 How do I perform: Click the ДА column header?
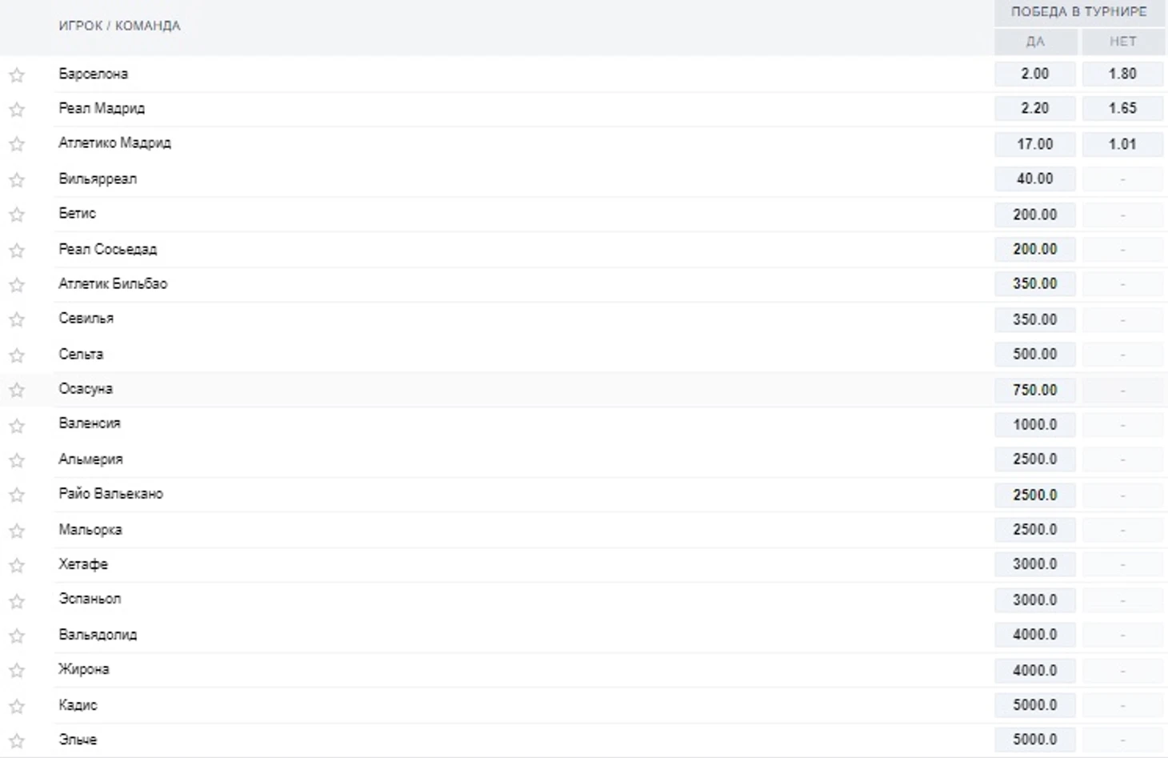pyautogui.click(x=1034, y=42)
